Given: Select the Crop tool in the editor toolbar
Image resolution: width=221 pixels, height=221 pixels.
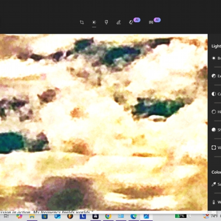Looking at the screenshot, I should point(82,22).
